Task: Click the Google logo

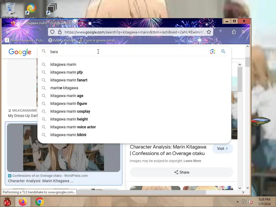Action: 20,52
